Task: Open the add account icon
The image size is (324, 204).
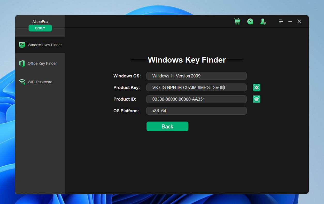Action: tap(263, 21)
